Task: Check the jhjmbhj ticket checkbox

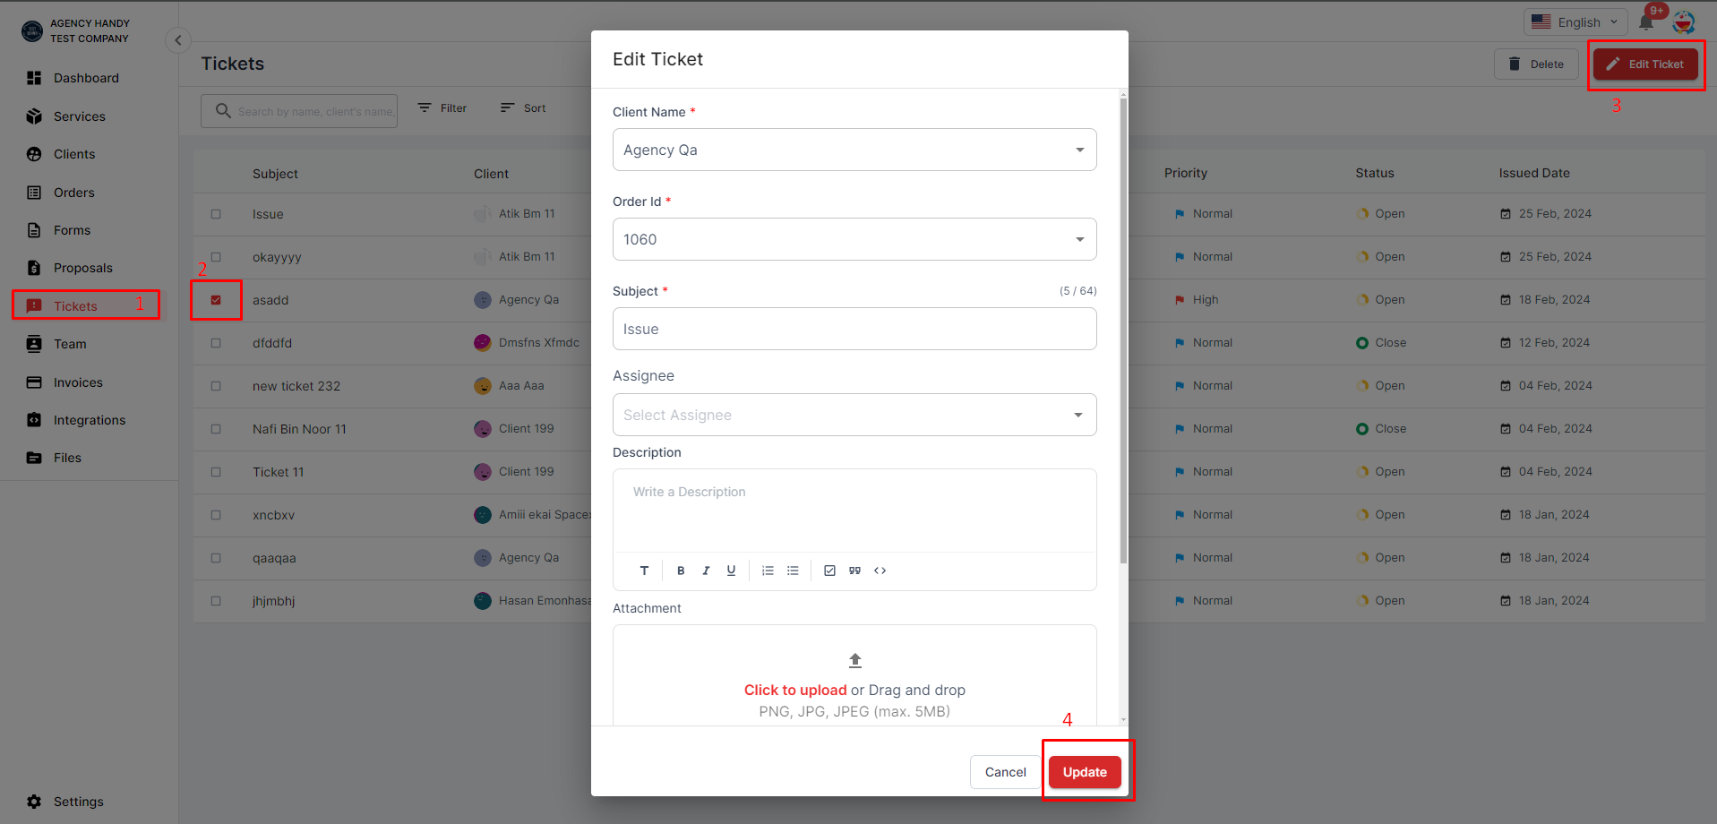Action: (x=216, y=601)
